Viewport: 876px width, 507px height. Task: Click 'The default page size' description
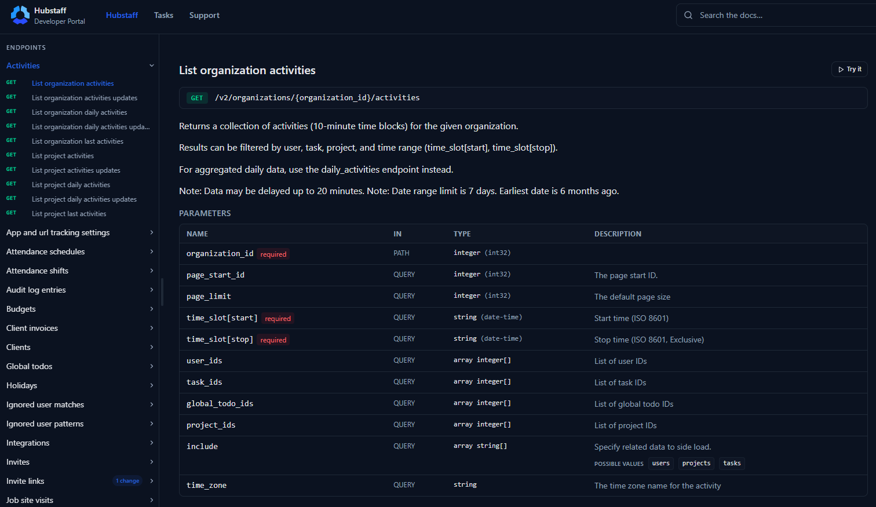(x=632, y=297)
